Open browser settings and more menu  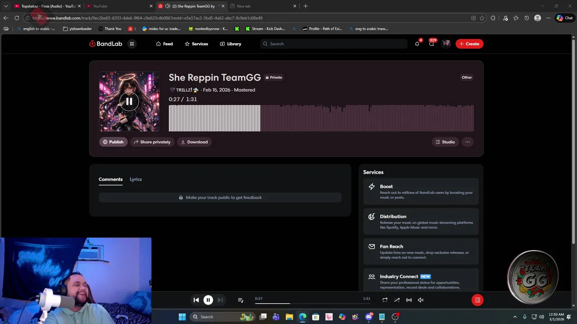(548, 18)
